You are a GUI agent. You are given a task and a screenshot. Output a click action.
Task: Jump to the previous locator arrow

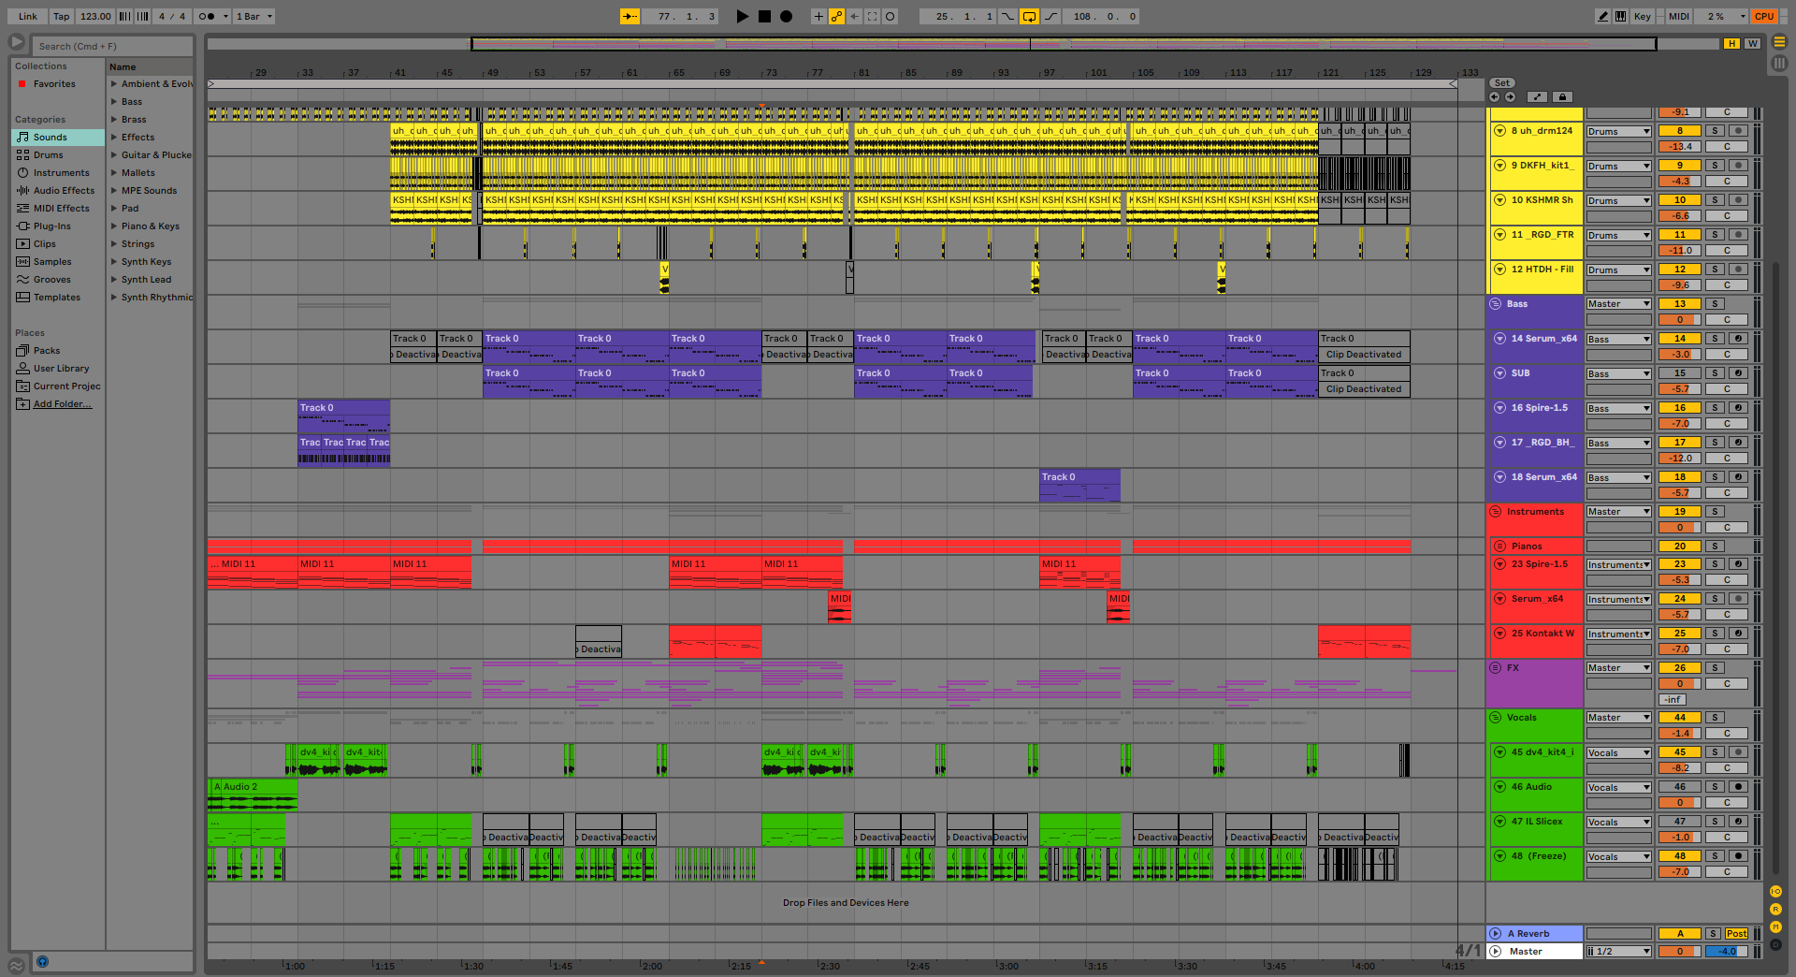[x=1494, y=96]
